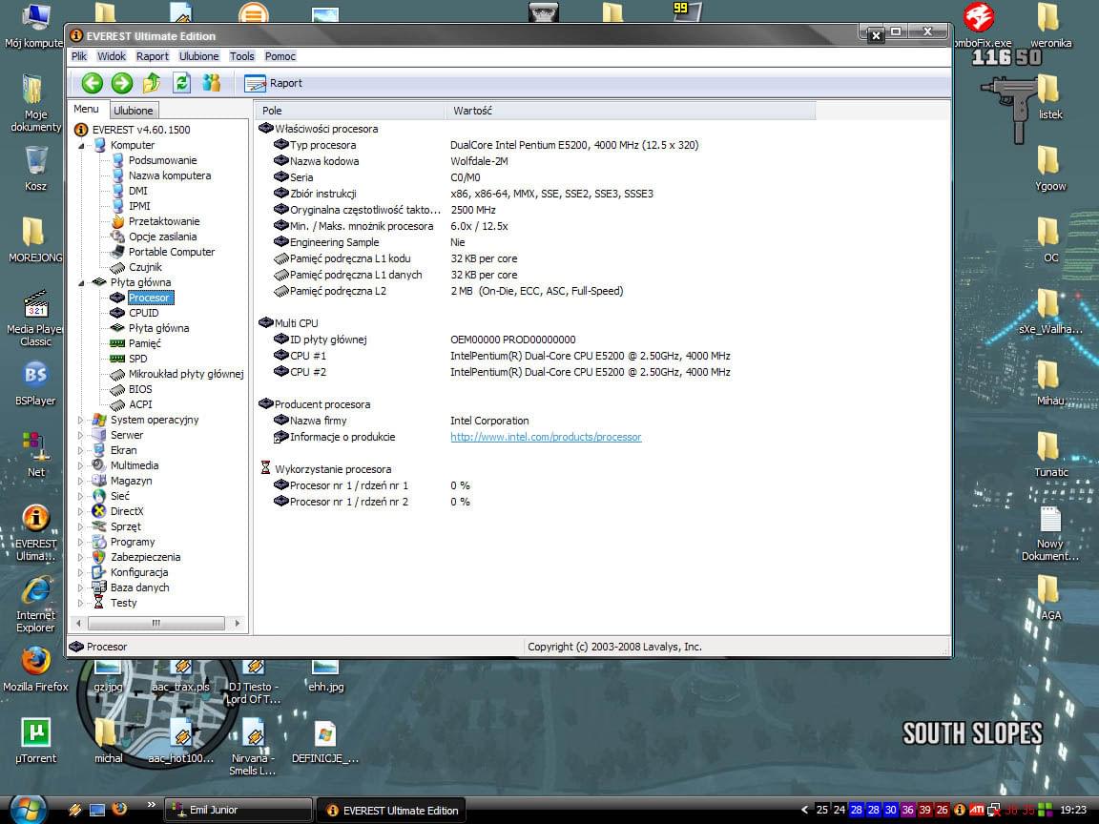Open the Raport button in toolbar

(x=274, y=83)
